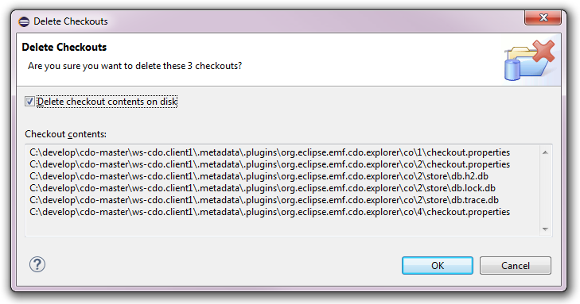
Task: Click the list scrollbar up arrow
Action: (x=545, y=152)
